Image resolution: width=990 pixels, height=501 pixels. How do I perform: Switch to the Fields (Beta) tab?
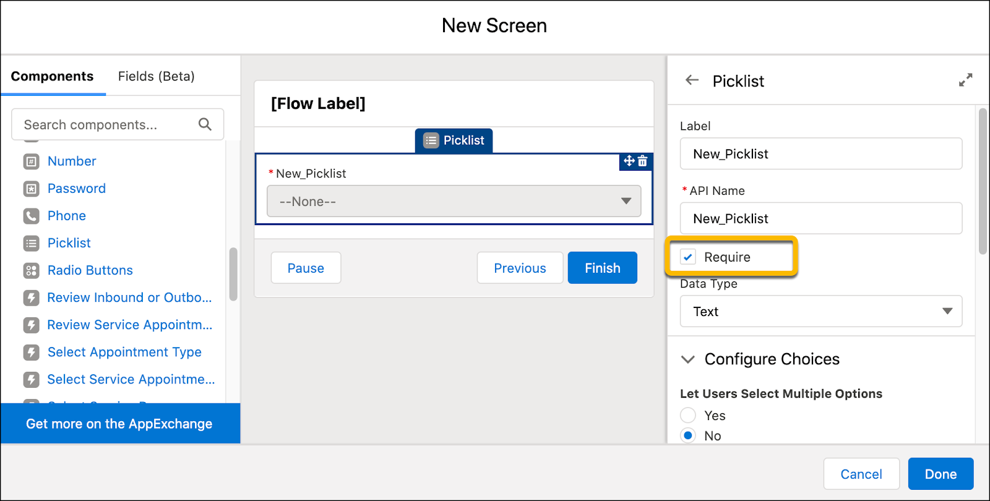(157, 76)
